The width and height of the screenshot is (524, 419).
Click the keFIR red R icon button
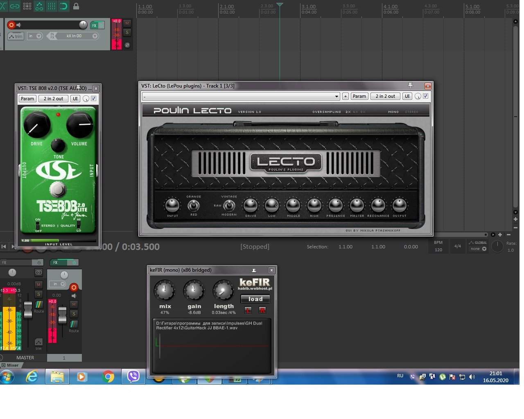262,310
